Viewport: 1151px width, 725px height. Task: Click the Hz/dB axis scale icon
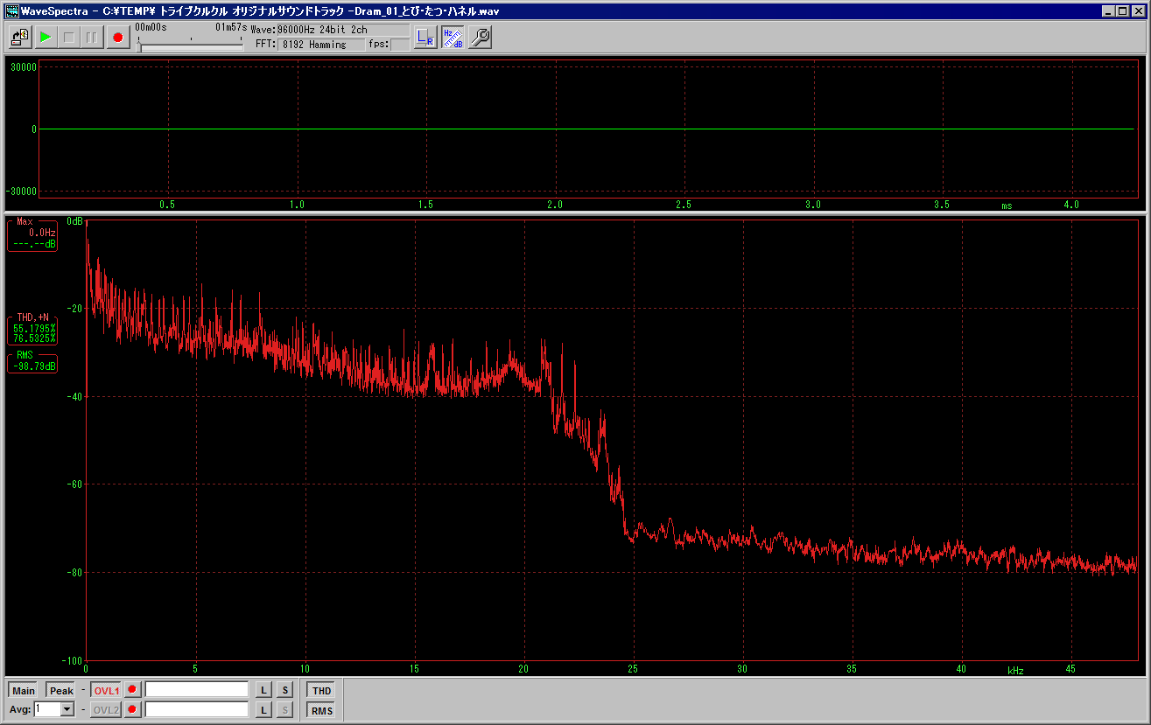point(453,38)
